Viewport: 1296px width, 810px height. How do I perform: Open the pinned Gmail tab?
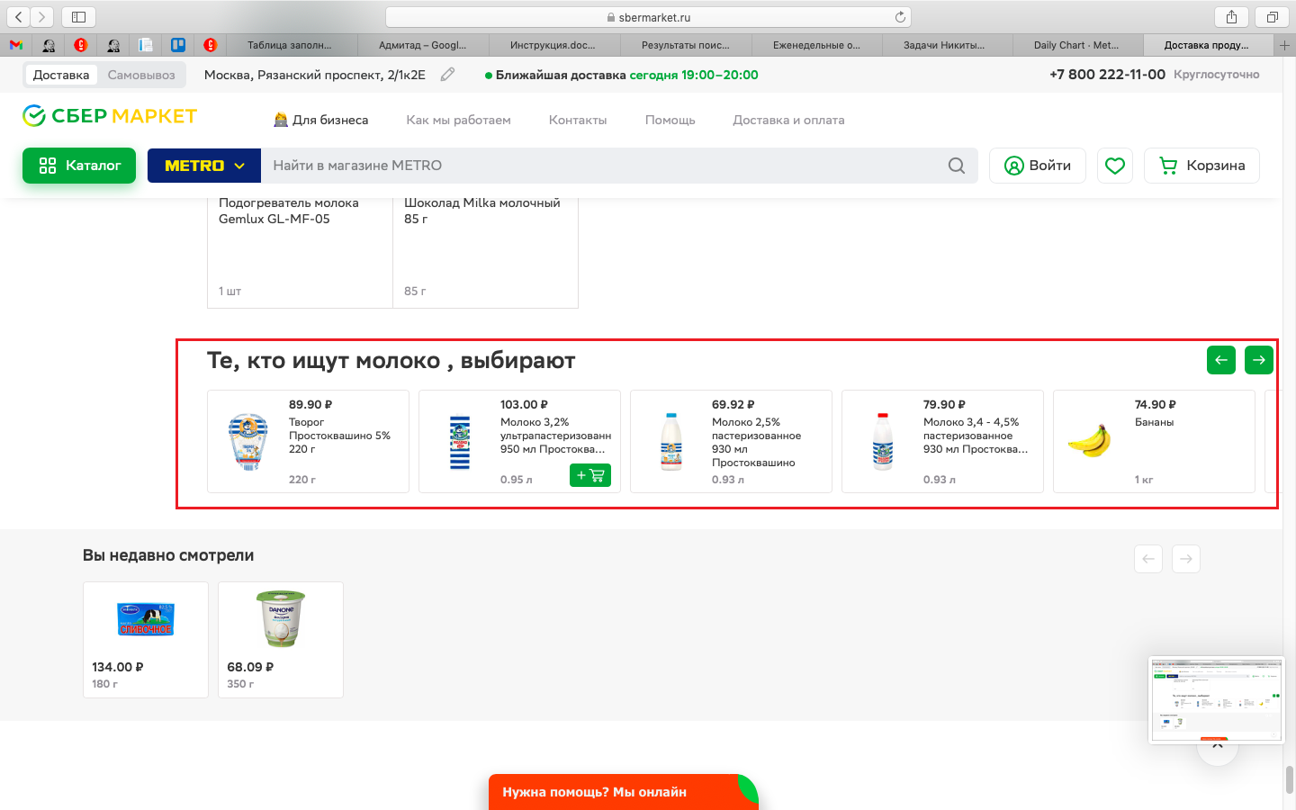click(x=16, y=45)
